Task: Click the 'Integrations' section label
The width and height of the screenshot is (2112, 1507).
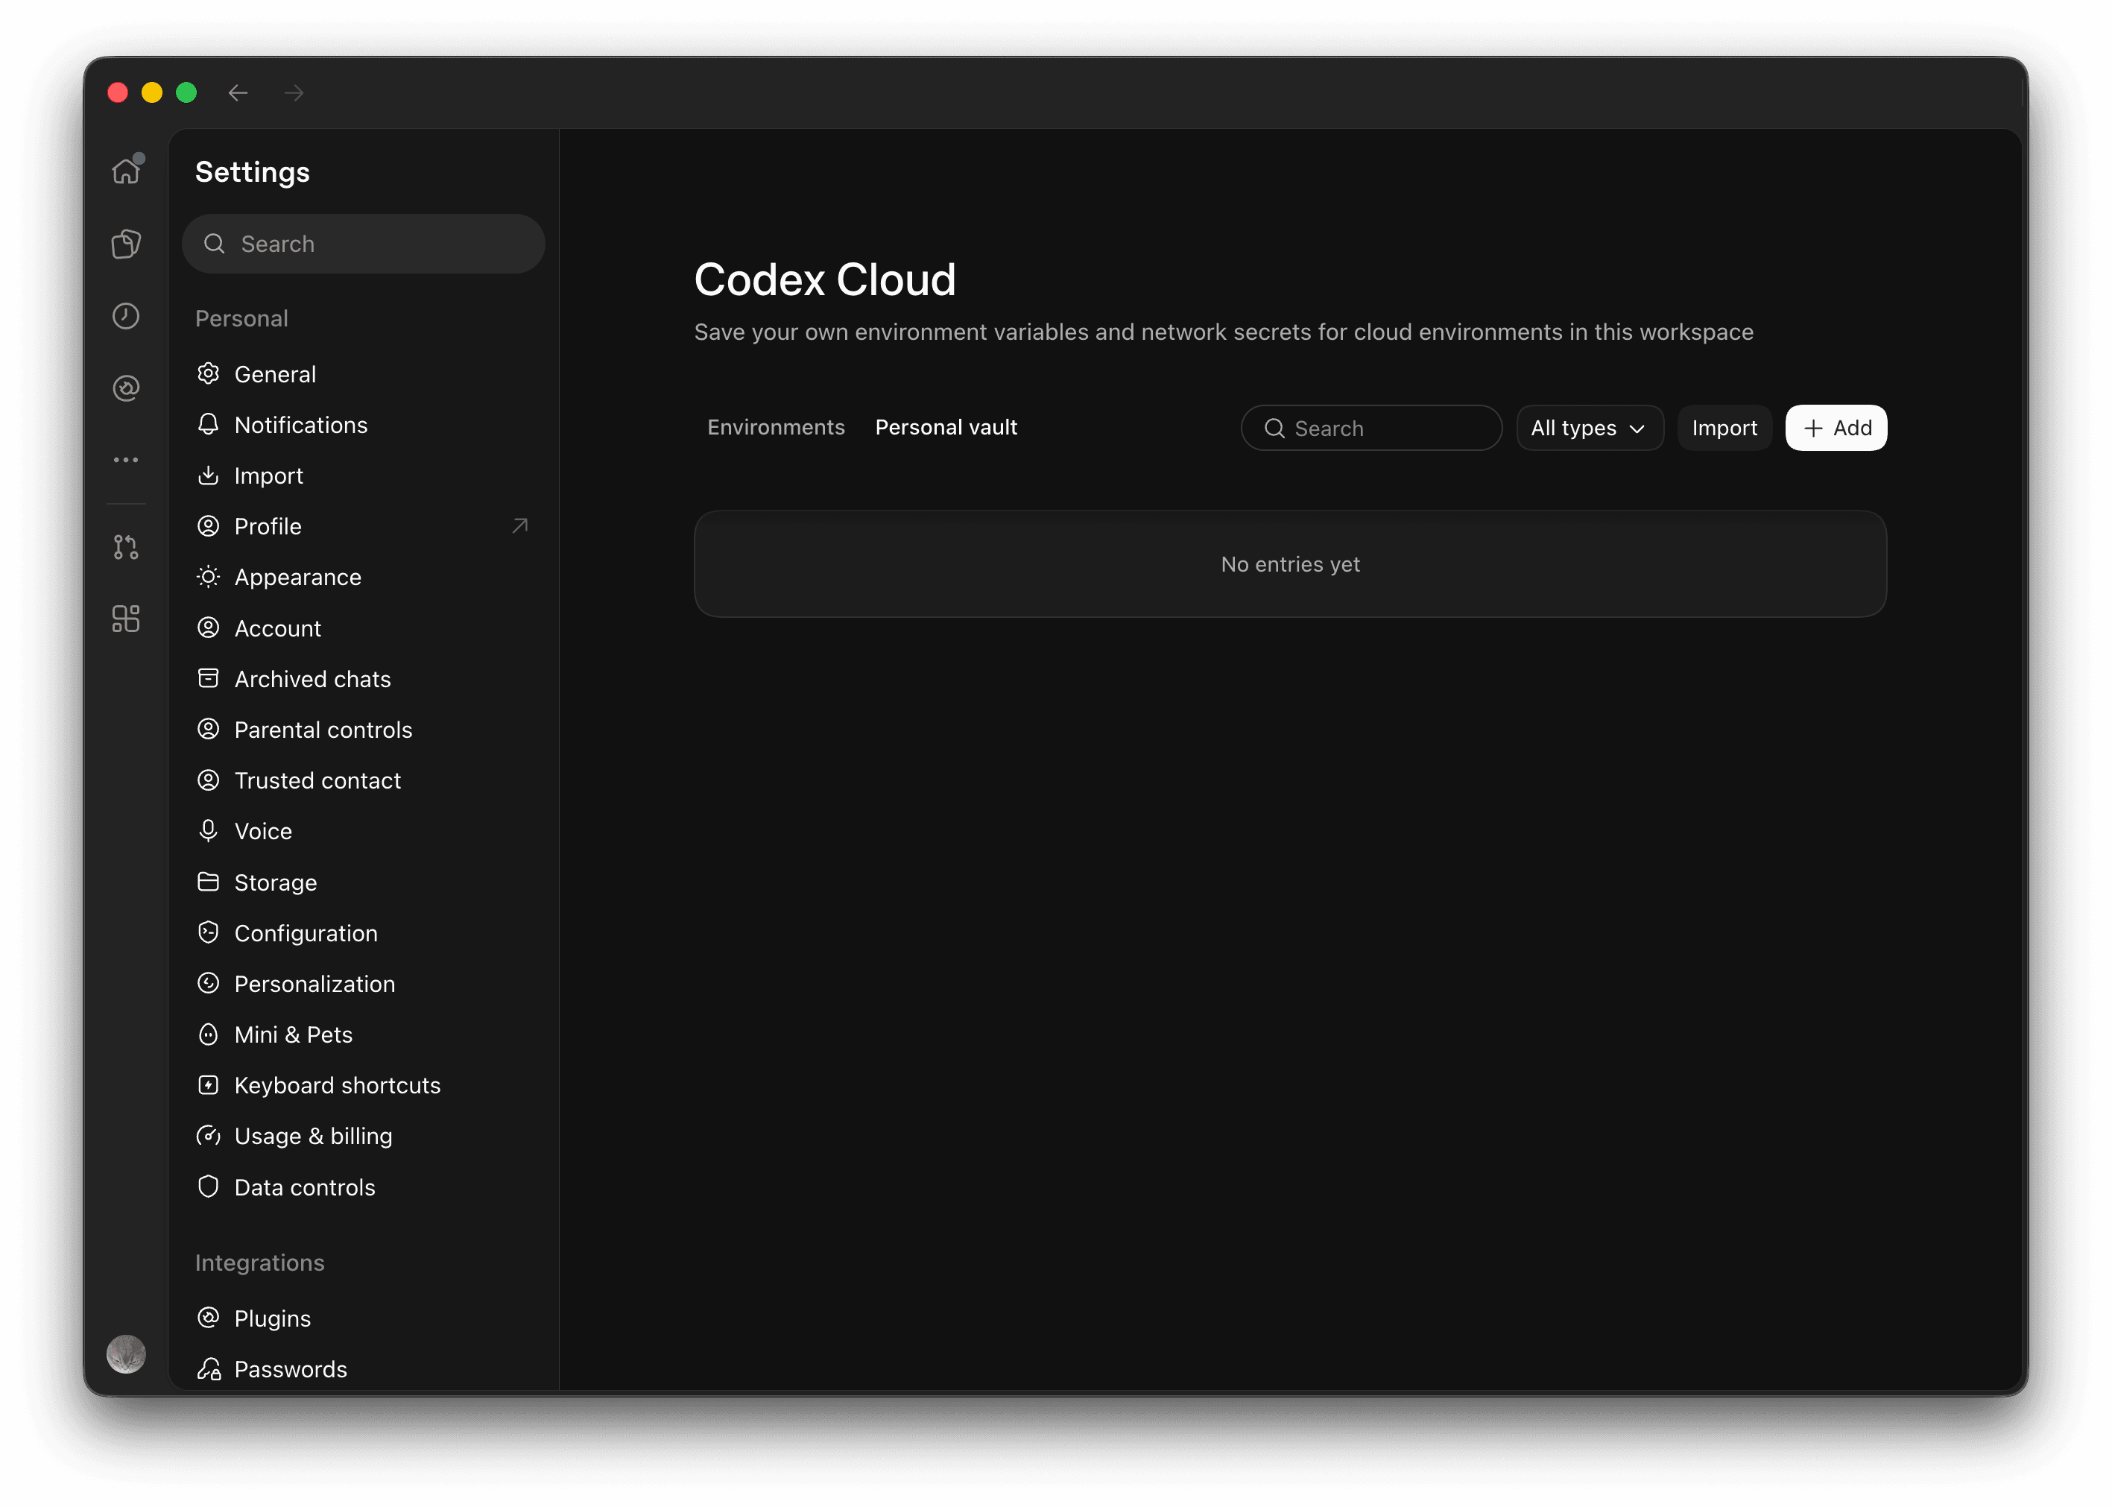Action: coord(260,1263)
